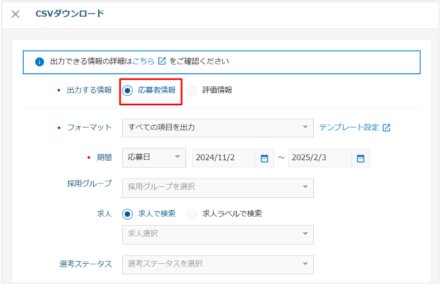Click the blue info circle icon
This screenshot has height=286, width=442.
[x=39, y=62]
